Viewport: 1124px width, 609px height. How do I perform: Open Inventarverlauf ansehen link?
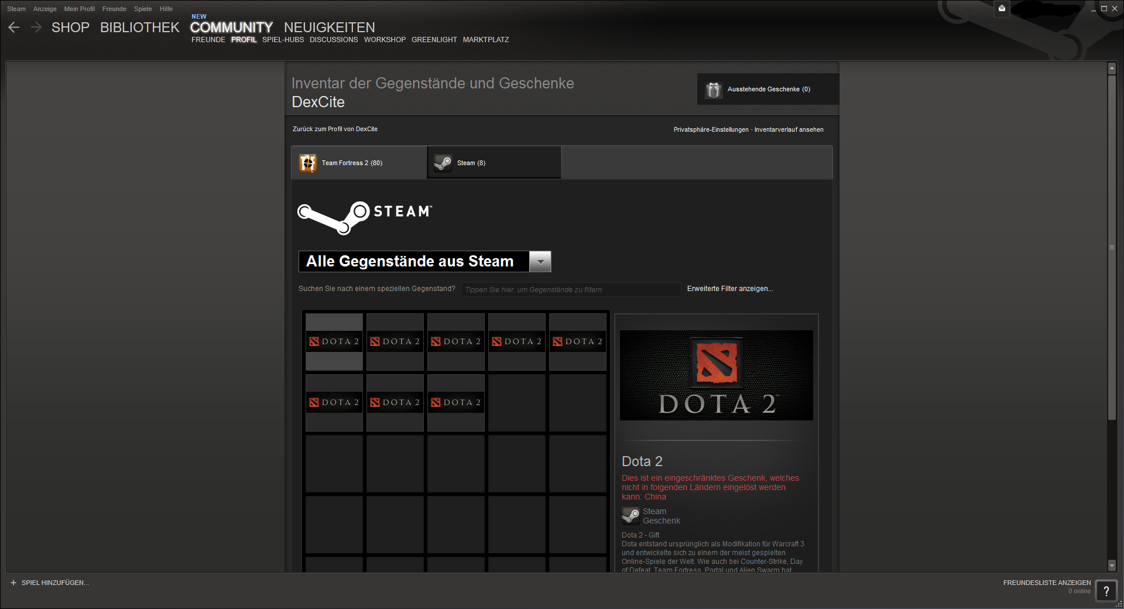[x=789, y=129]
